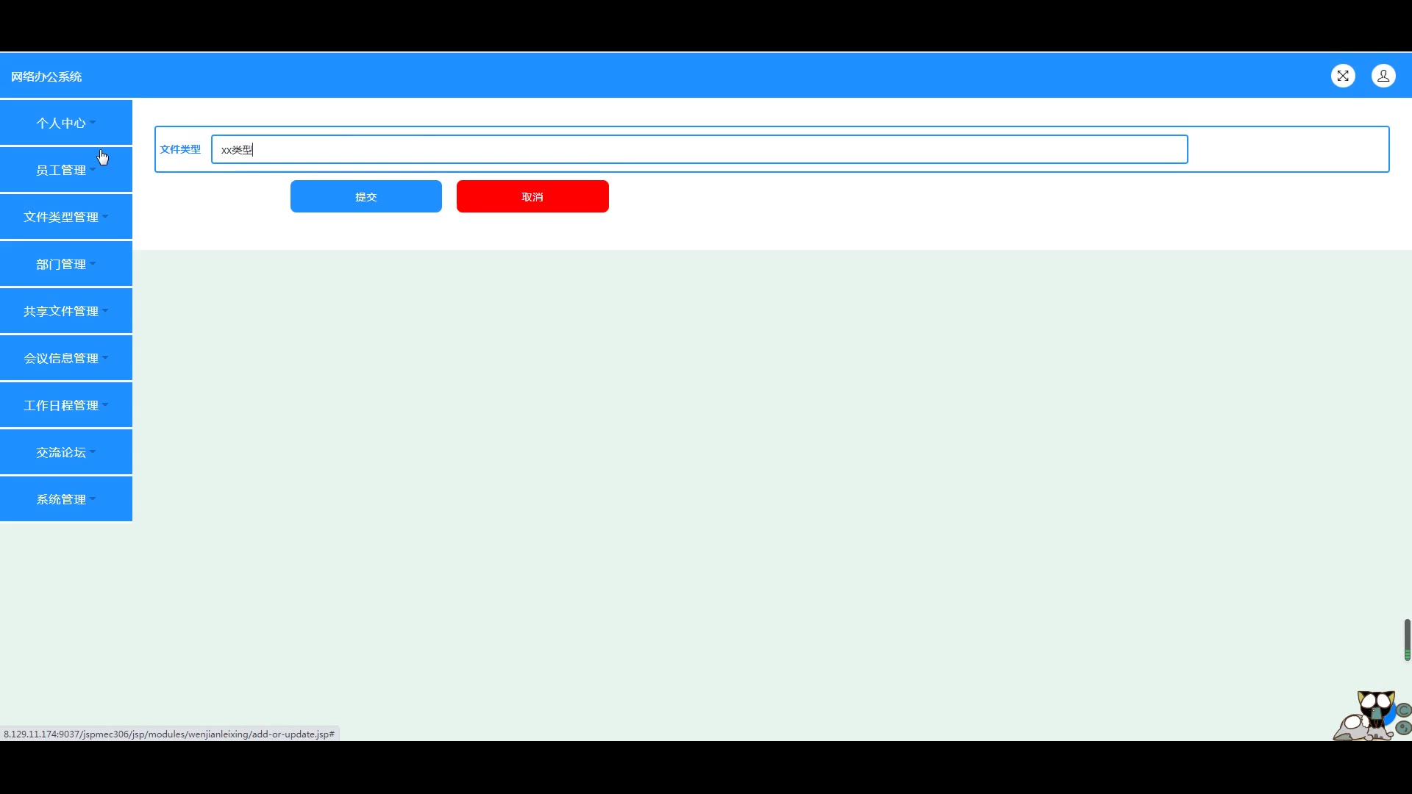The width and height of the screenshot is (1412, 794).
Task: Expand the 文件类型管理 menu
Action: [x=66, y=217]
